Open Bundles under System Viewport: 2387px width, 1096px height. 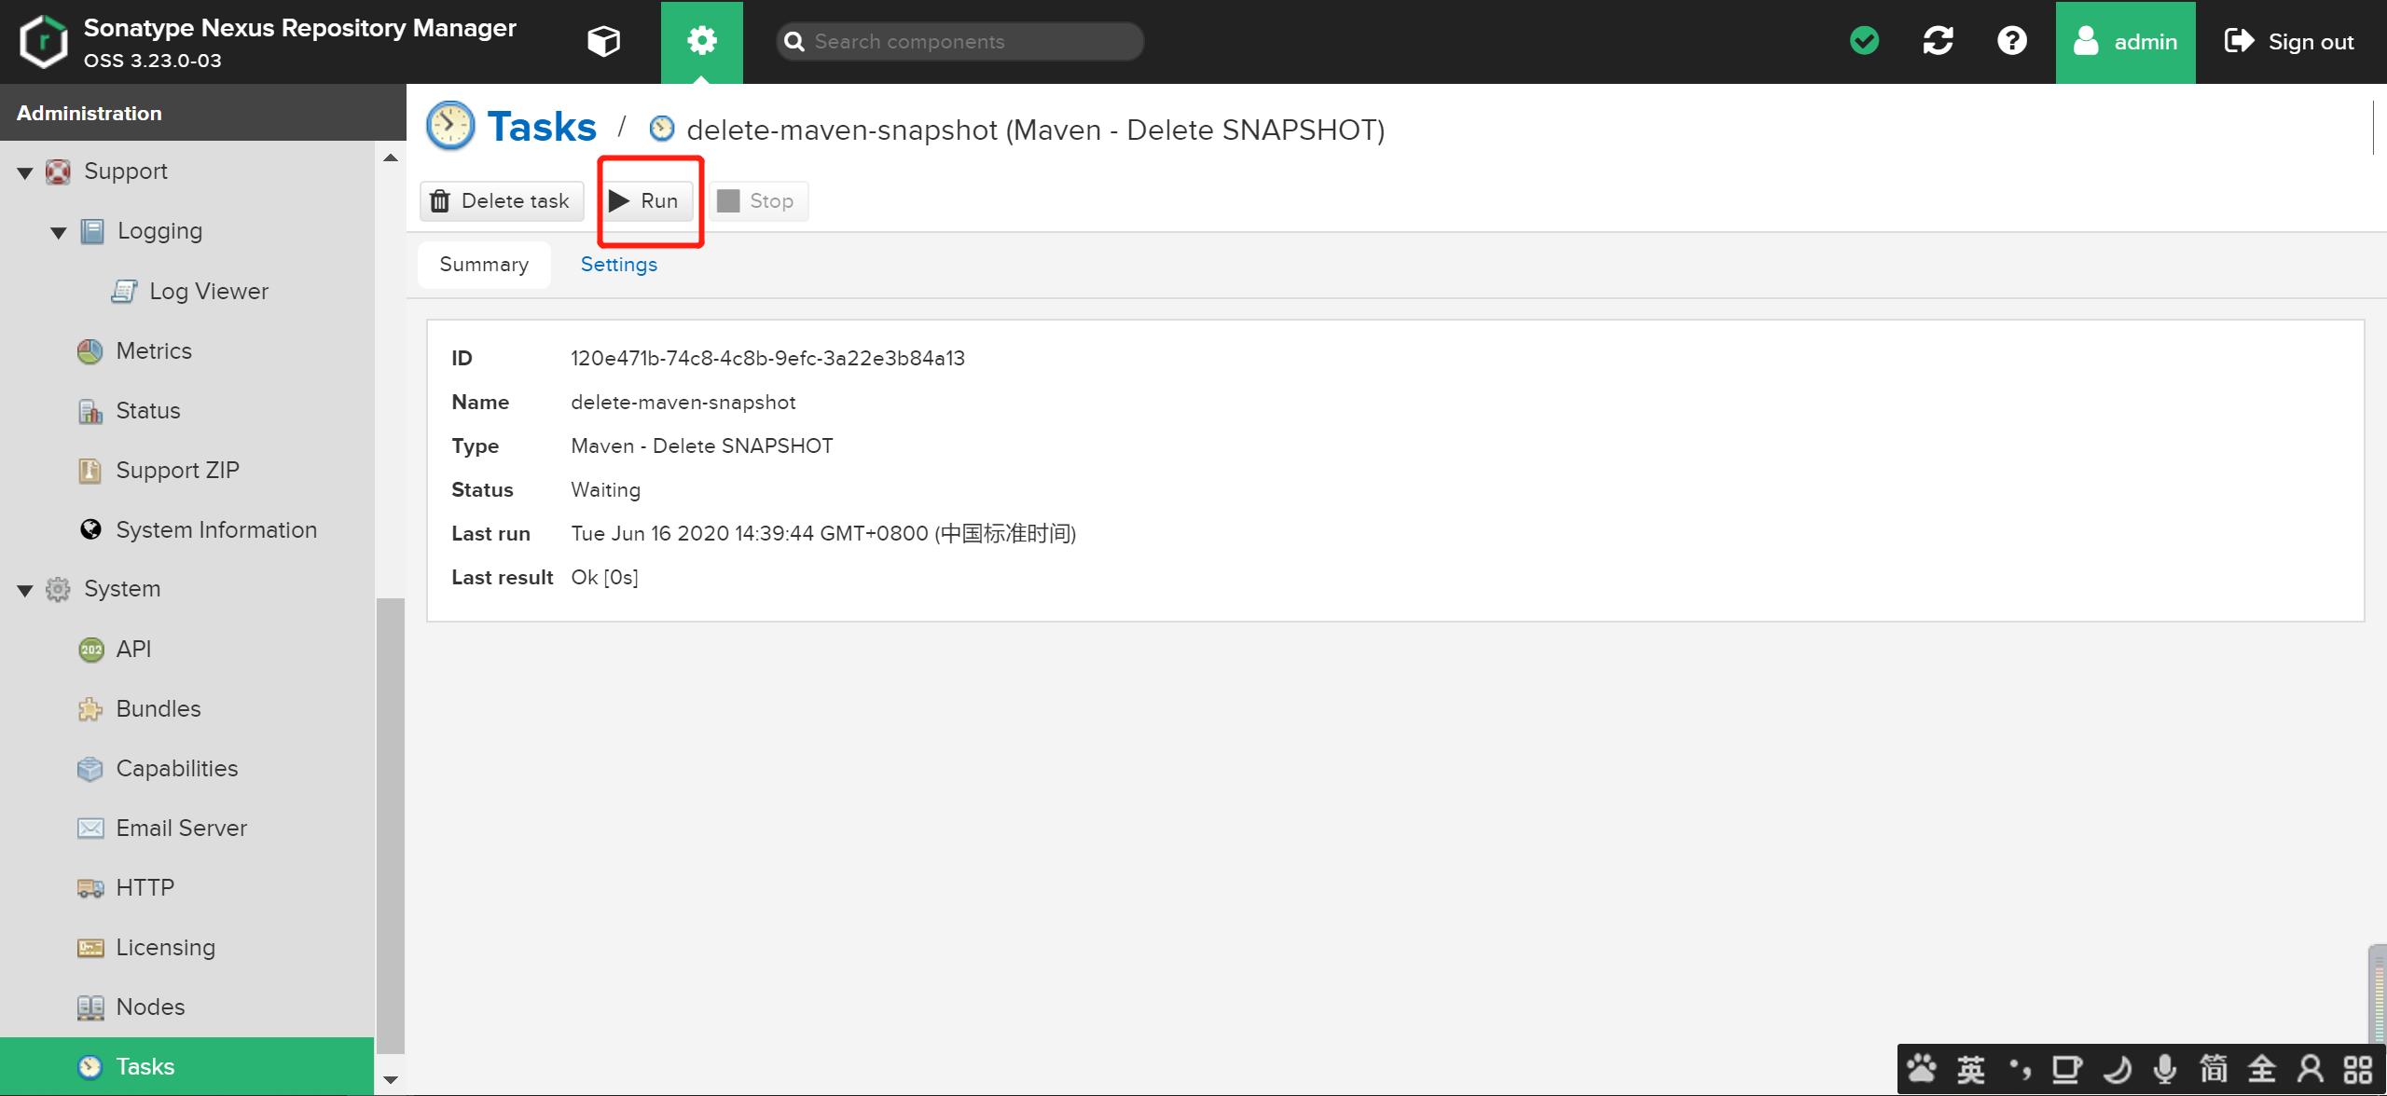tap(158, 709)
